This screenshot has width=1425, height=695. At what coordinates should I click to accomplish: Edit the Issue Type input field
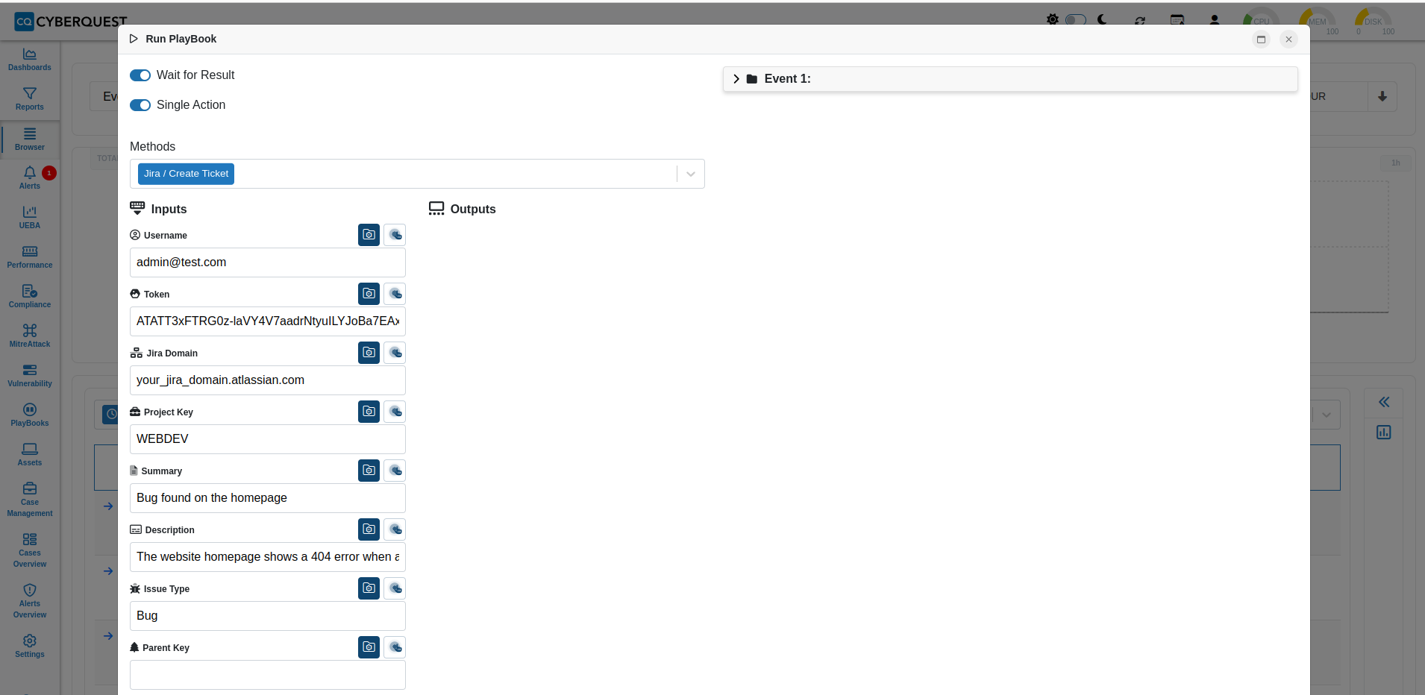(x=268, y=616)
